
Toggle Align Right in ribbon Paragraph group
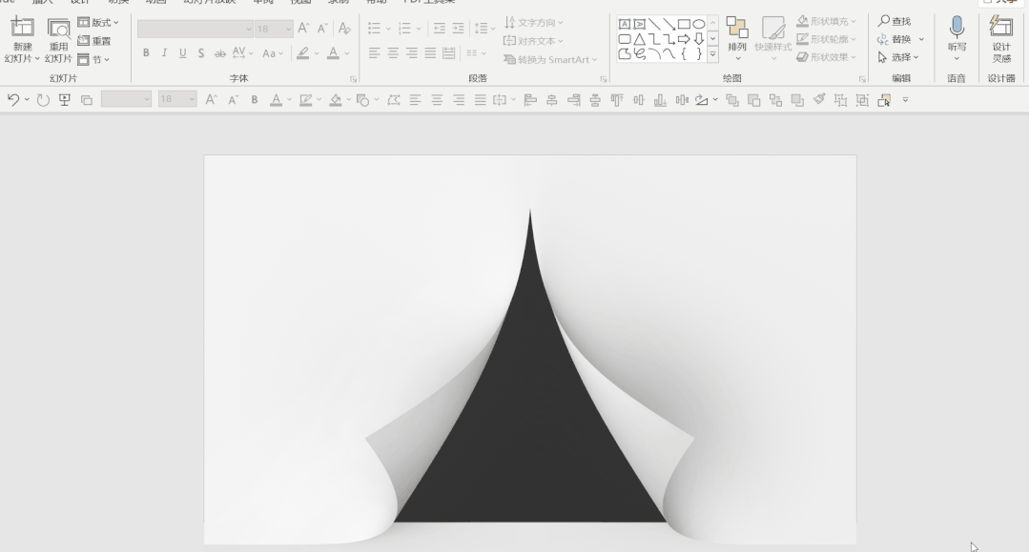411,53
